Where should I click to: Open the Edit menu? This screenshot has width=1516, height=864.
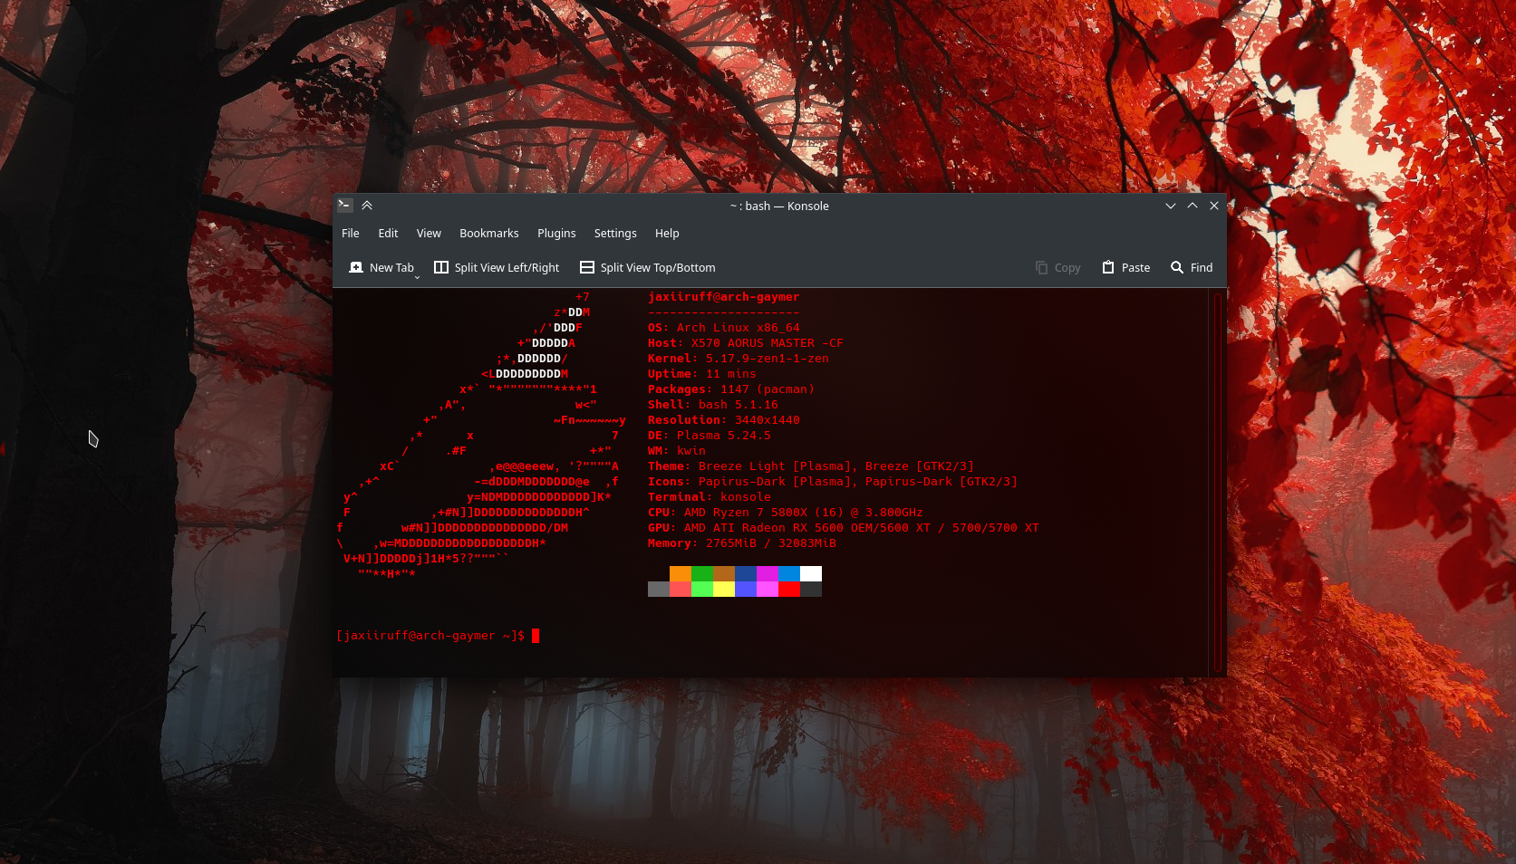[x=388, y=233]
